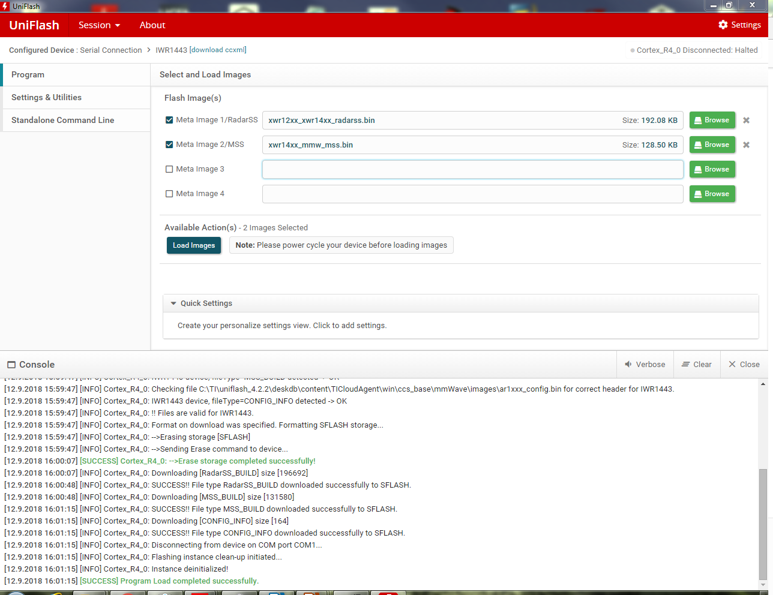The image size is (773, 595).
Task: Click the Flash Image(s) heading
Action: coord(193,98)
